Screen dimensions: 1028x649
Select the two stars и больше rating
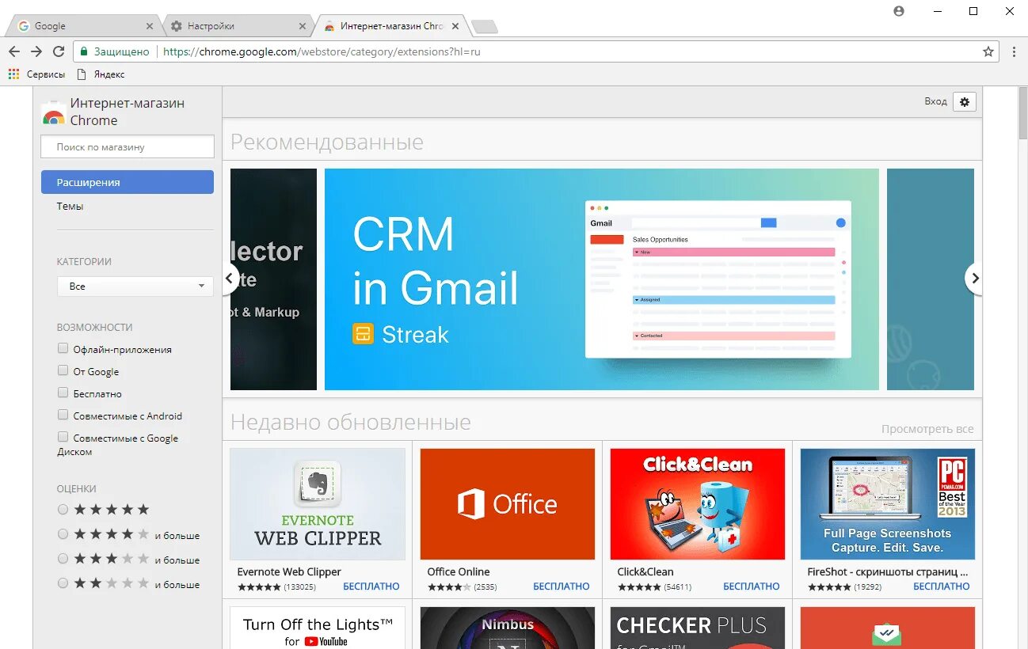point(63,583)
